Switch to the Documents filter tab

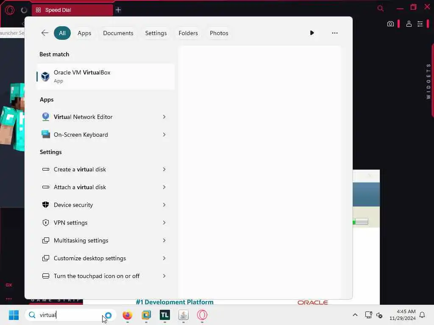click(118, 33)
